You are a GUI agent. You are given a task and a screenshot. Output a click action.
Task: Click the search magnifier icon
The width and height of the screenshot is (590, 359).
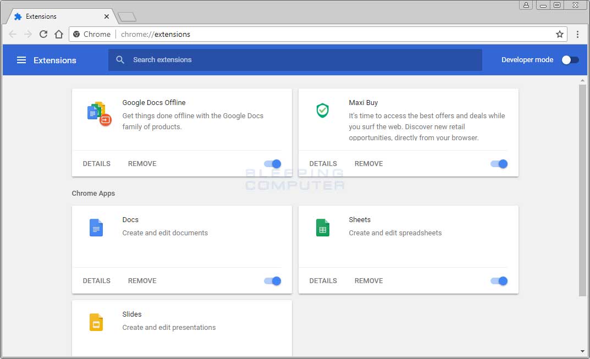click(x=120, y=59)
